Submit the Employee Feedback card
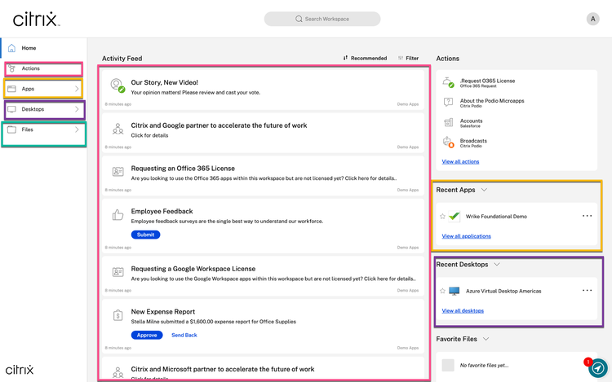 point(145,235)
